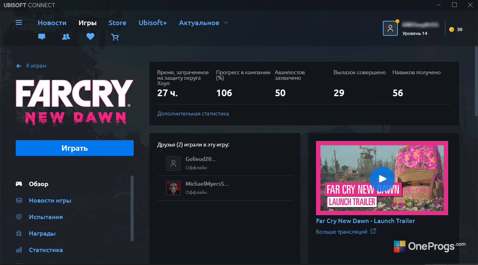Viewport: 478px width, 265px height.
Task: Click the gift icon beside Награды
Action: coord(19,233)
